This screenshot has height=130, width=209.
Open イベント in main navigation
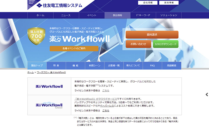click(92, 15)
